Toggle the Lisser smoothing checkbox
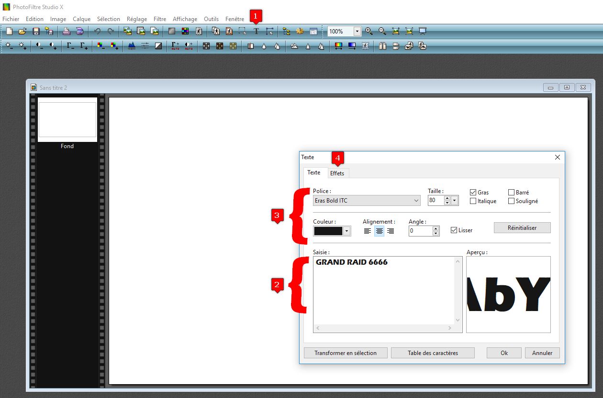 [454, 230]
